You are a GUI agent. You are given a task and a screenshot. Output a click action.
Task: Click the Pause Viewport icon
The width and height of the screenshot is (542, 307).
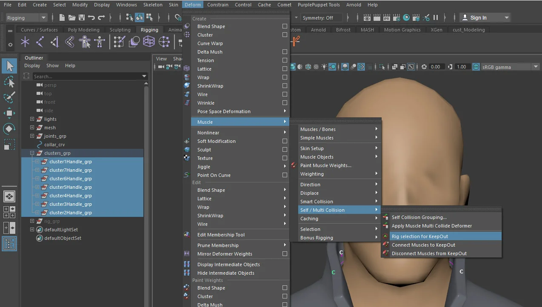(x=436, y=17)
